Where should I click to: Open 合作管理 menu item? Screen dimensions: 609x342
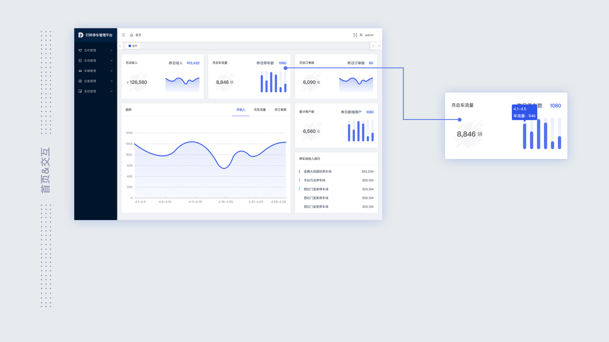pyautogui.click(x=95, y=50)
